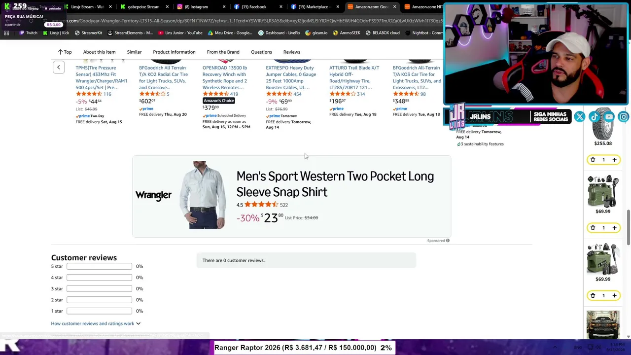The width and height of the screenshot is (631, 355).
Task: Open the TPMS Tire Pressure Sensor product link
Action: click(x=101, y=77)
